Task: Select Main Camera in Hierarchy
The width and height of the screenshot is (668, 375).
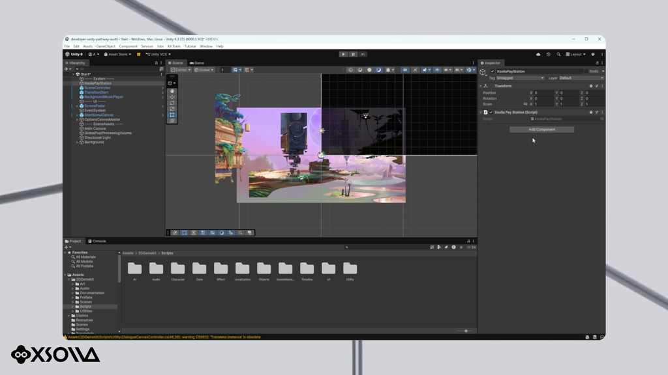Action: [95, 128]
